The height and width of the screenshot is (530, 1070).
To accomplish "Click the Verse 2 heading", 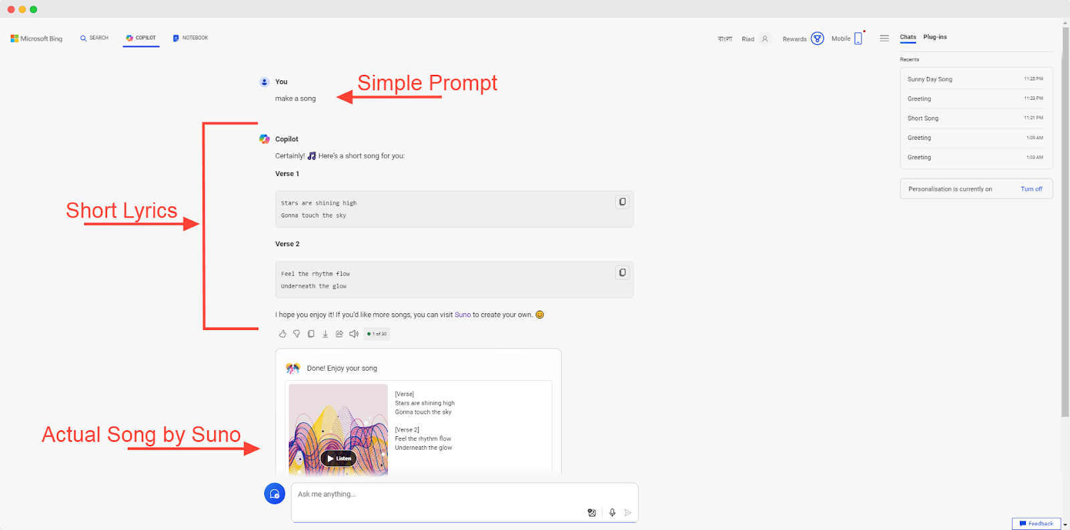I will [x=287, y=244].
